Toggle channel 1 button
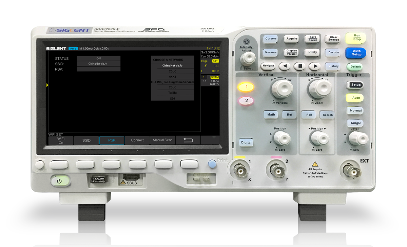This screenshot has height=247, width=407. (x=247, y=87)
